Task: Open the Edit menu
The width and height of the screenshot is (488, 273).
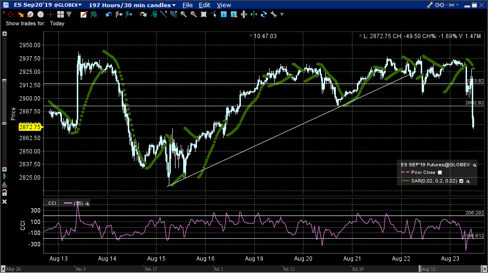Action: pyautogui.click(x=205, y=5)
